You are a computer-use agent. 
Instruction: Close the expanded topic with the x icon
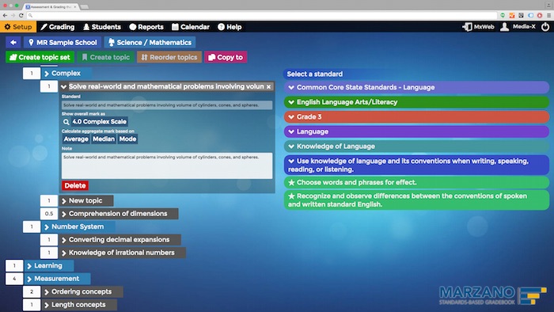[268, 86]
